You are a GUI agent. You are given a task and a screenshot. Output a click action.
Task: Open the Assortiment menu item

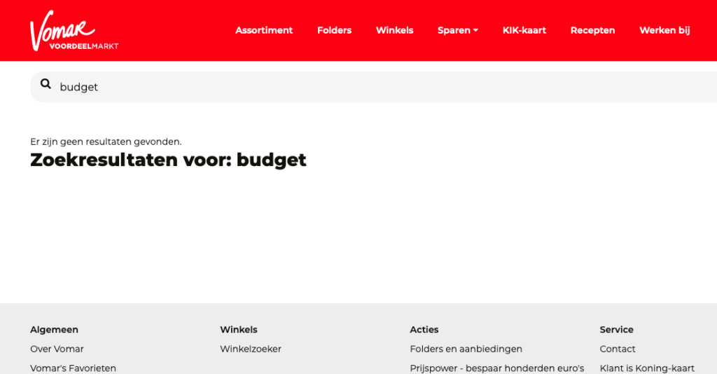tap(264, 30)
